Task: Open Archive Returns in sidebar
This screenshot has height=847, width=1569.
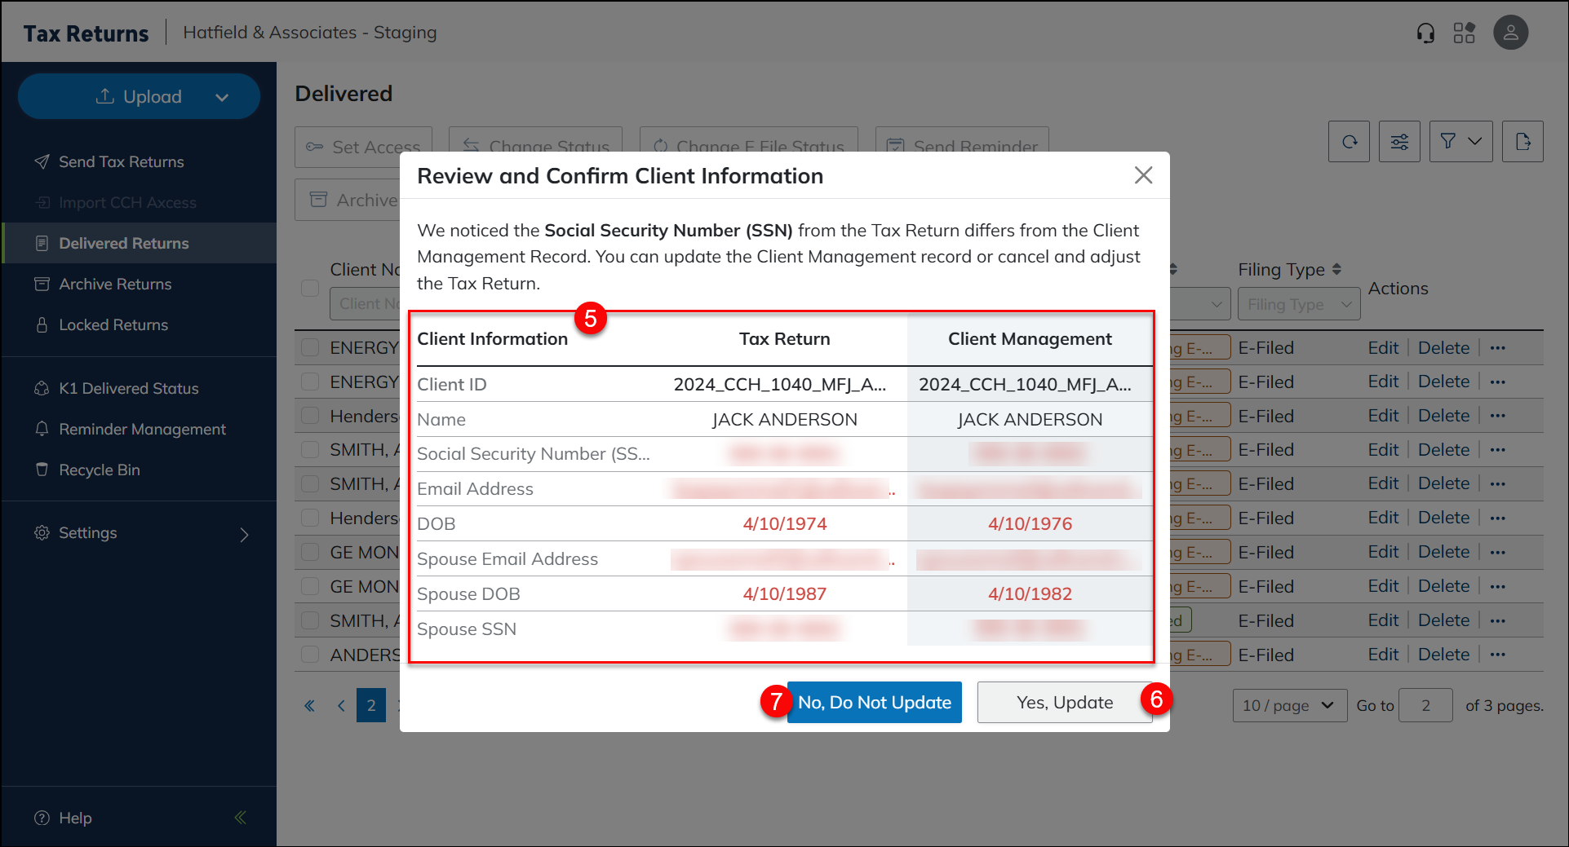Action: click(x=115, y=284)
